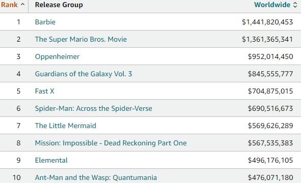Screen dimensions: 301x183
Task: Open The Little Mermaid link
Action: (x=66, y=126)
